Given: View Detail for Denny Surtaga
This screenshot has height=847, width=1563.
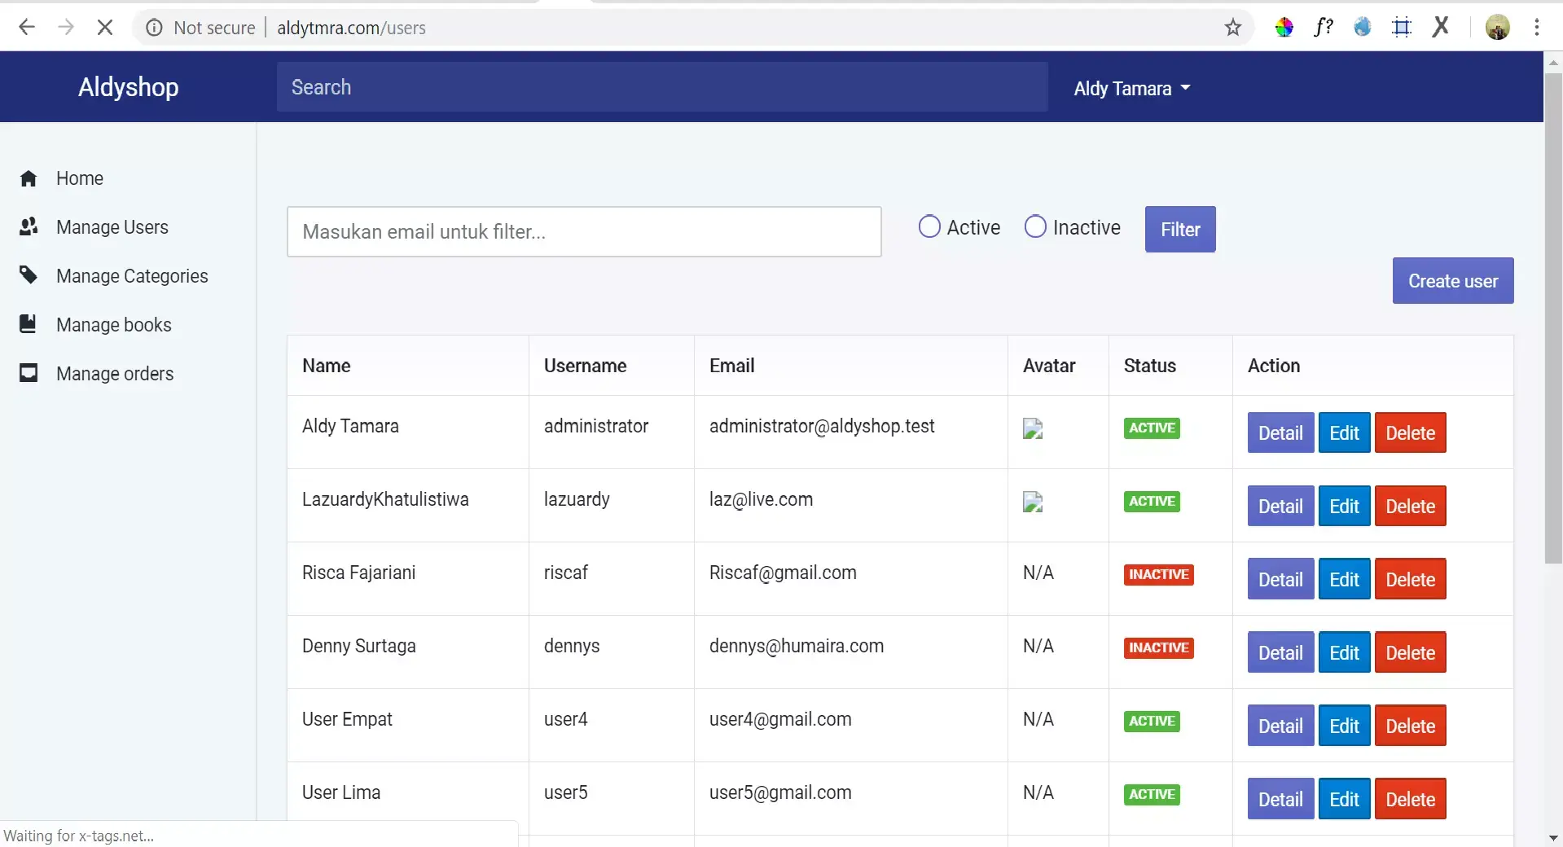Looking at the screenshot, I should click(1280, 652).
